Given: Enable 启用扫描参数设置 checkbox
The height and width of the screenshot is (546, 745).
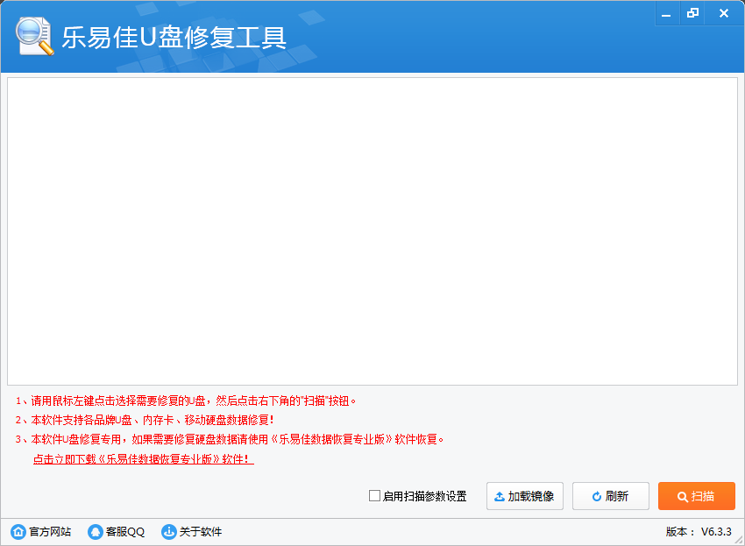Looking at the screenshot, I should (374, 496).
